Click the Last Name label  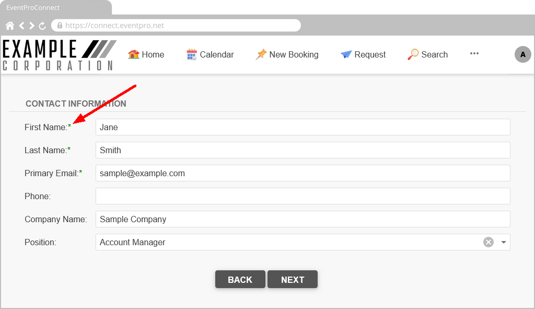pyautogui.click(x=46, y=150)
